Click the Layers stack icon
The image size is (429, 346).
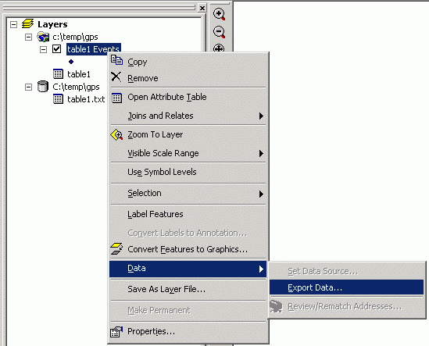[x=27, y=24]
